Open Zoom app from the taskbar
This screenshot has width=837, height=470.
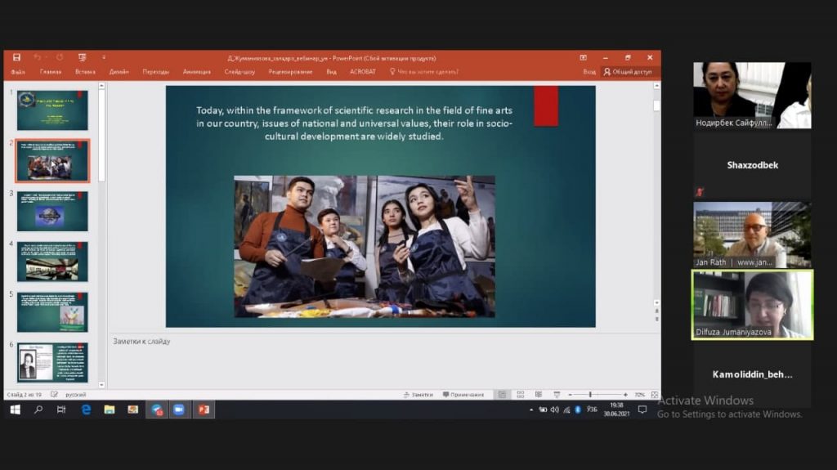pyautogui.click(x=179, y=410)
